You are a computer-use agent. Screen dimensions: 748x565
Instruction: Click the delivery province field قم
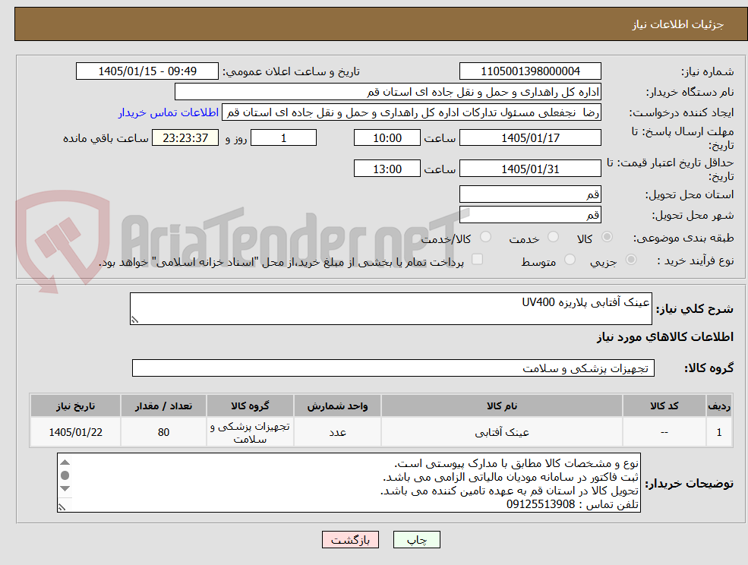[530, 194]
